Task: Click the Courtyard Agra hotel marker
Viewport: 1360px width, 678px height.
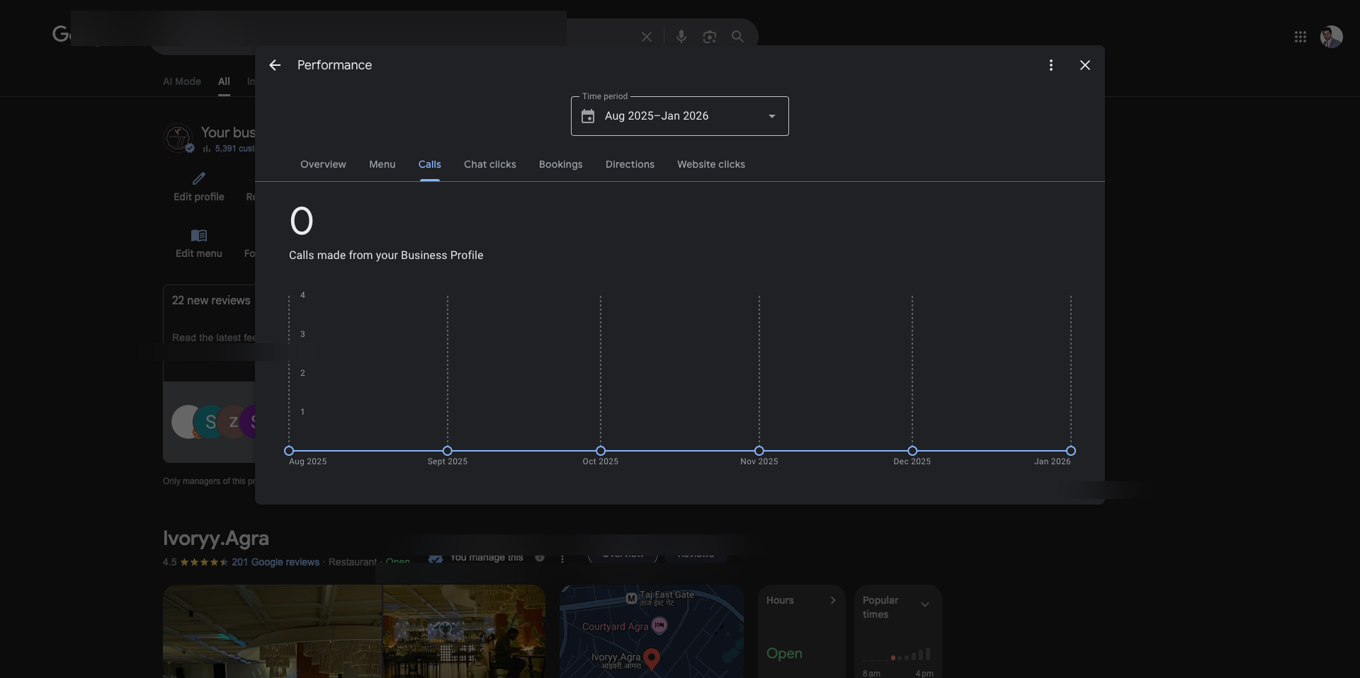Action: (x=659, y=626)
